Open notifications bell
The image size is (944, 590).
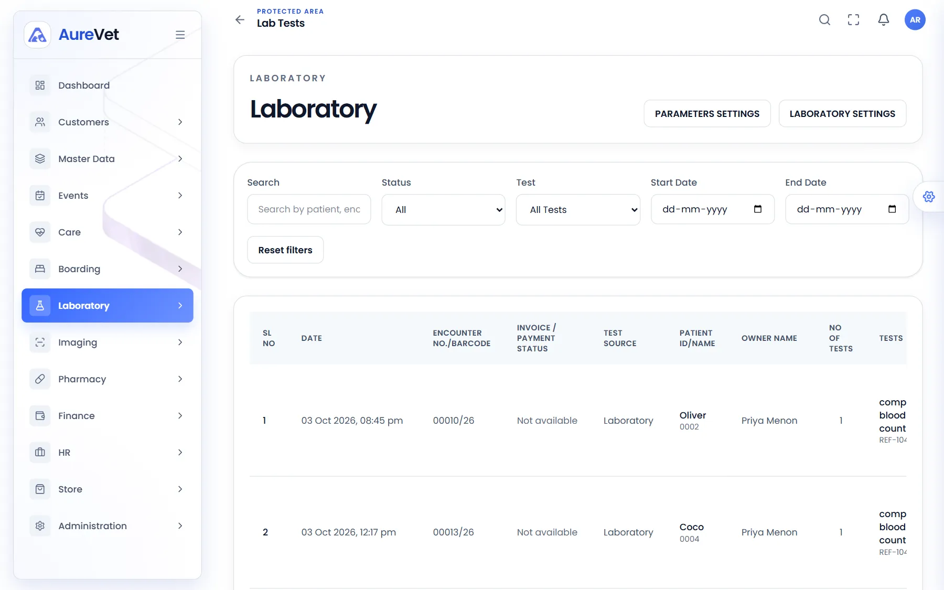(x=884, y=20)
